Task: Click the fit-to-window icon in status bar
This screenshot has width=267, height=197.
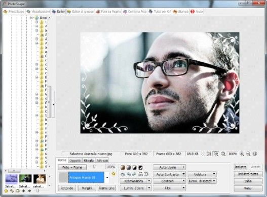Action: point(209,154)
